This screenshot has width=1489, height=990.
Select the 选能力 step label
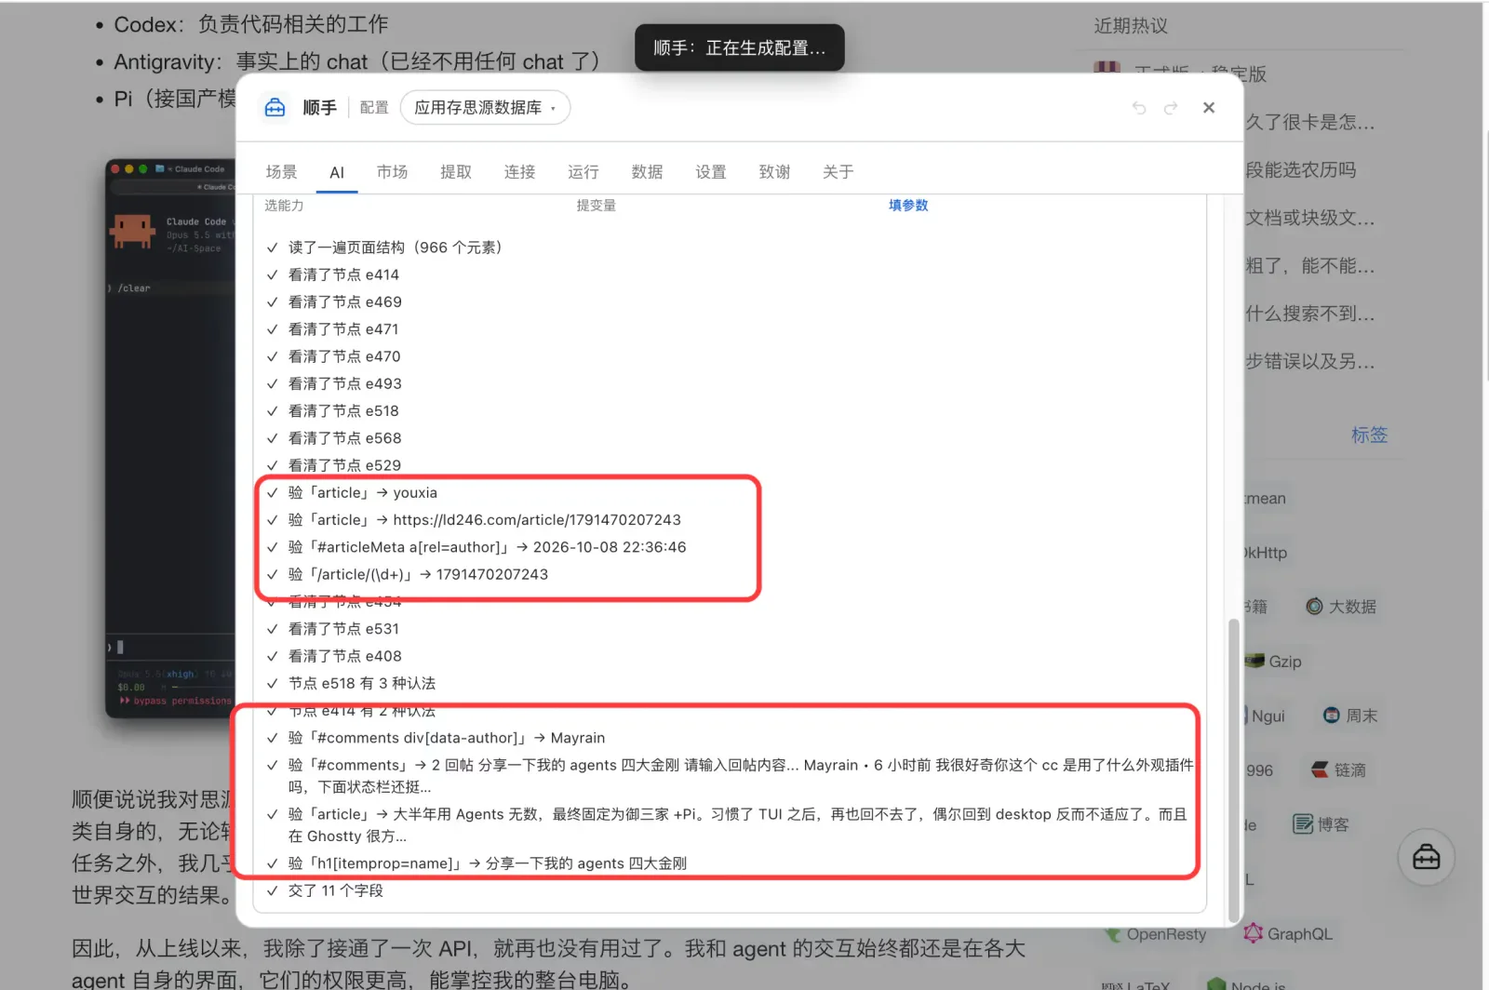click(x=284, y=206)
